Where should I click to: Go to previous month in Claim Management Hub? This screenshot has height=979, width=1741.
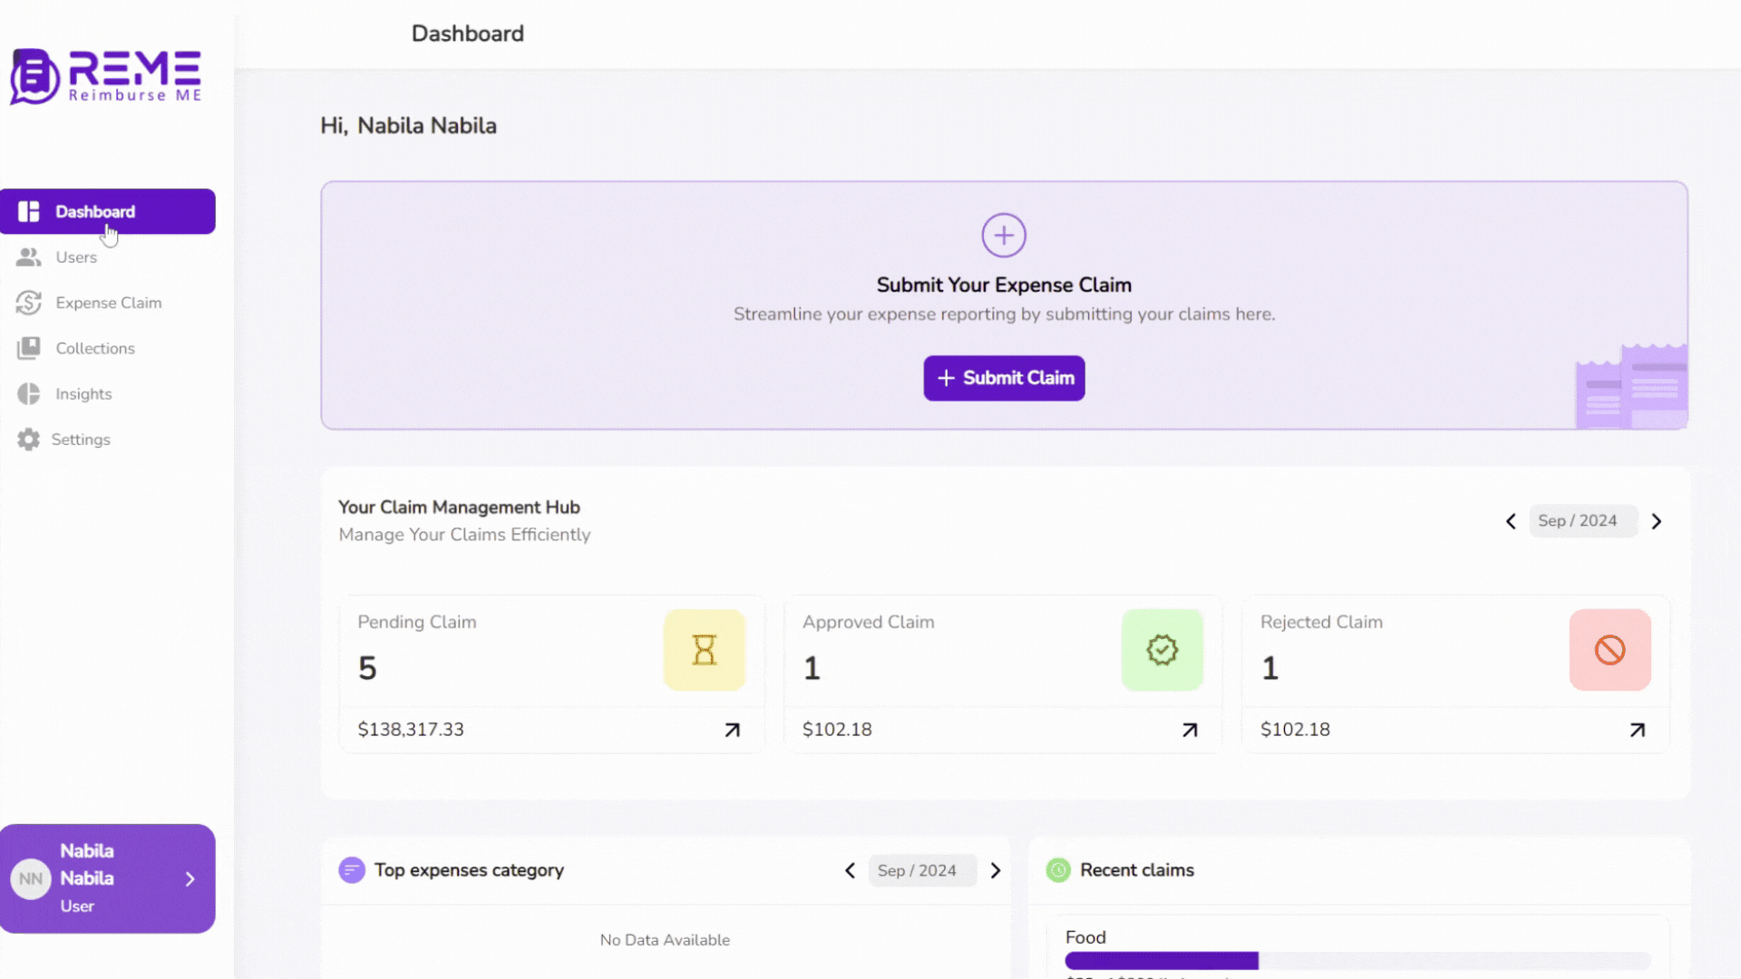click(1511, 521)
